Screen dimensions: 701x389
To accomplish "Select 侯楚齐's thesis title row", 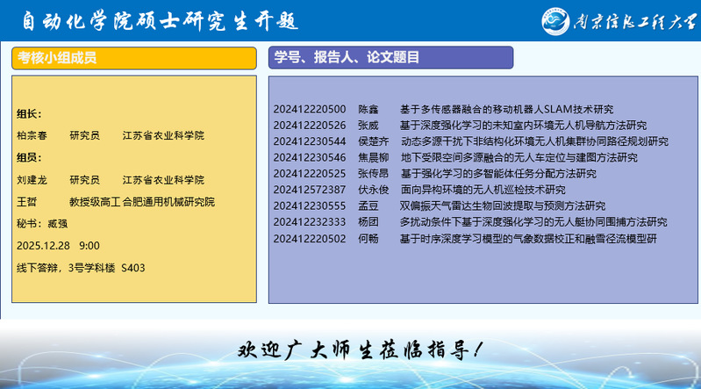I will (470, 141).
